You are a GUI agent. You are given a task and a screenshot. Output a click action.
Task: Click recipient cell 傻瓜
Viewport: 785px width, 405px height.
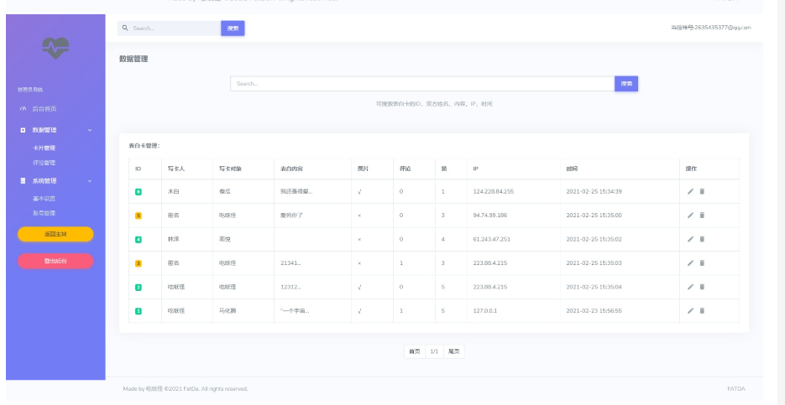pyautogui.click(x=225, y=191)
